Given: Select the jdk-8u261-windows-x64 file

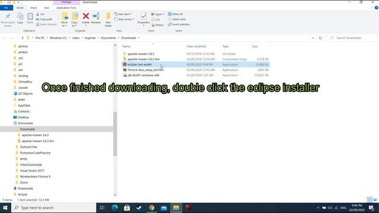Looking at the screenshot, I should (x=143, y=75).
